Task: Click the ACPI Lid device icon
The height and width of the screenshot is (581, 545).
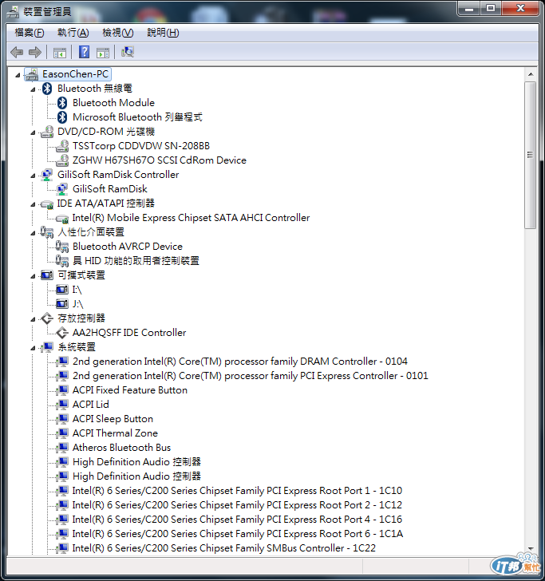Action: pos(62,405)
